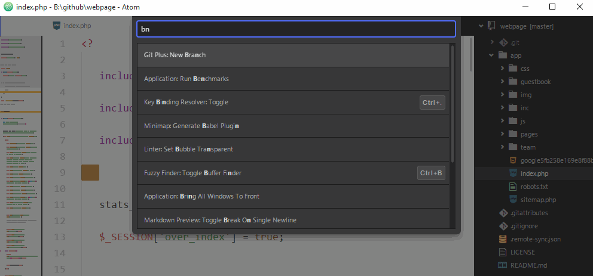This screenshot has width=593, height=276.
Task: Run Git Plus: New Branch command
Action: [x=293, y=55]
